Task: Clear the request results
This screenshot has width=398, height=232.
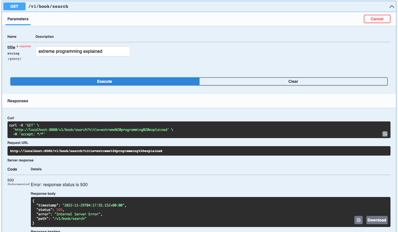Action: pos(293,81)
